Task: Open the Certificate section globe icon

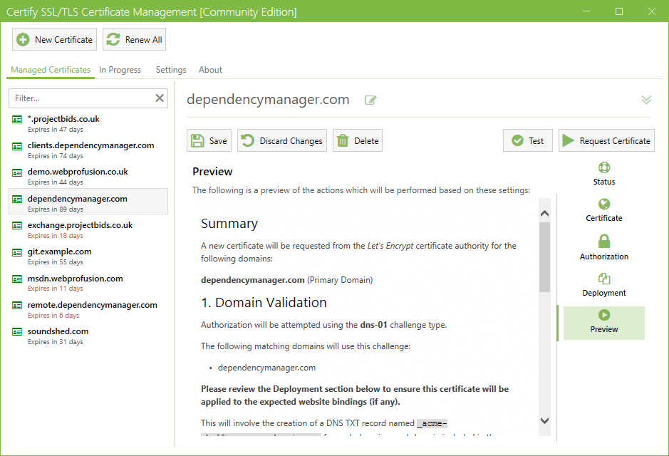Action: [x=604, y=205]
